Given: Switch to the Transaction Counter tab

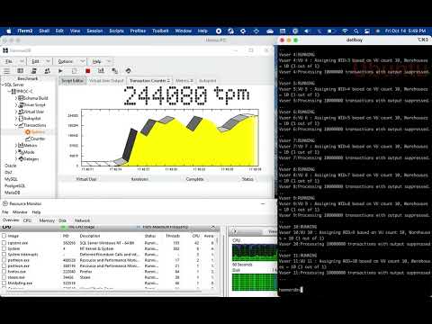Looking at the screenshot, I should pyautogui.click(x=149, y=81).
